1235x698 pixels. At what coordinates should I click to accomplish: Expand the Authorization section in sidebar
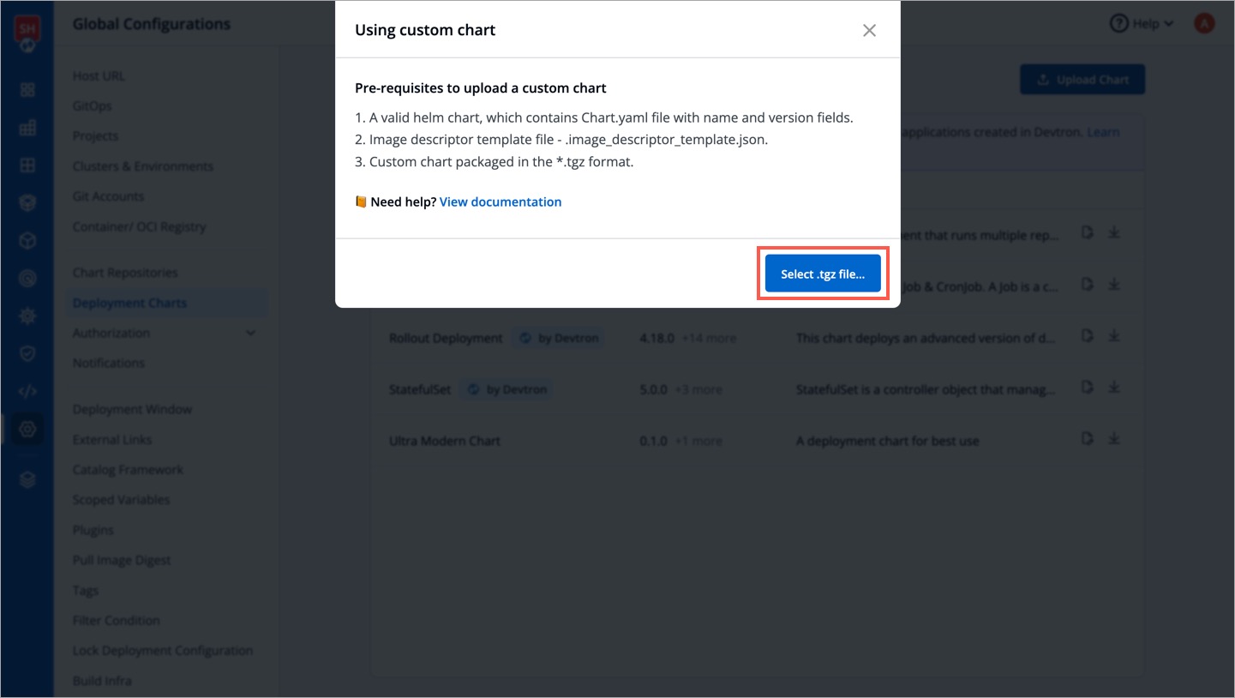250,333
